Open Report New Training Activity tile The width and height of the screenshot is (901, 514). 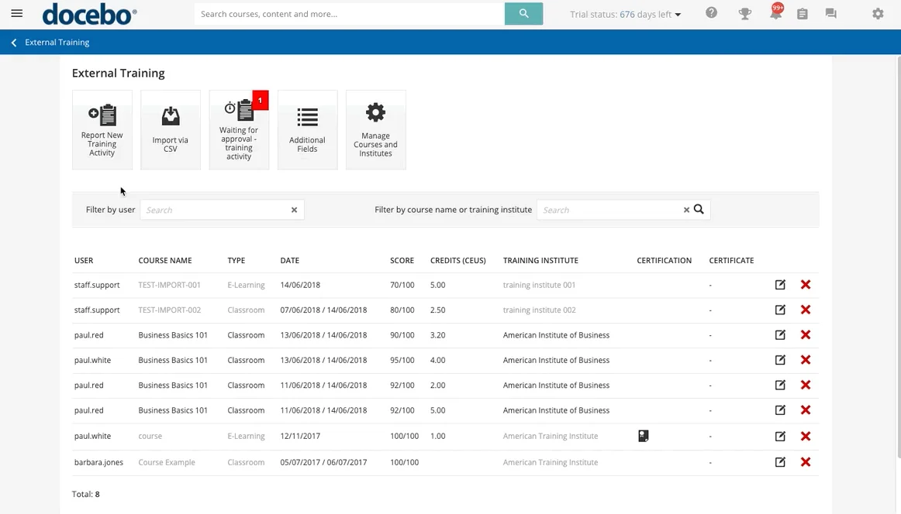(x=102, y=129)
